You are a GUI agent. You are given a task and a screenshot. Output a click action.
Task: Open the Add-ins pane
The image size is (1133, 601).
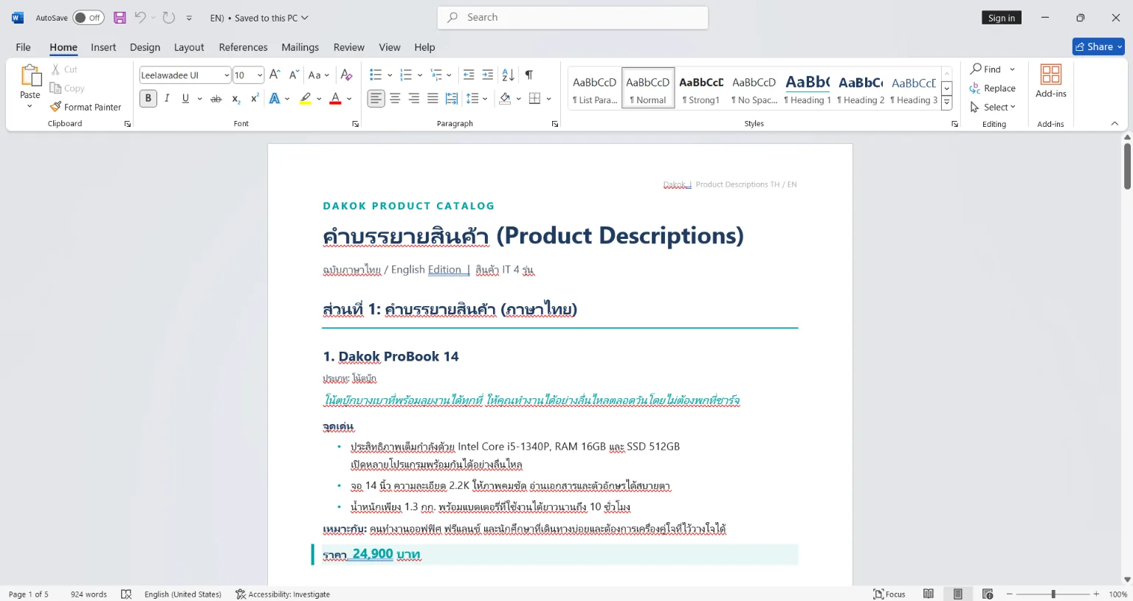pos(1051,82)
